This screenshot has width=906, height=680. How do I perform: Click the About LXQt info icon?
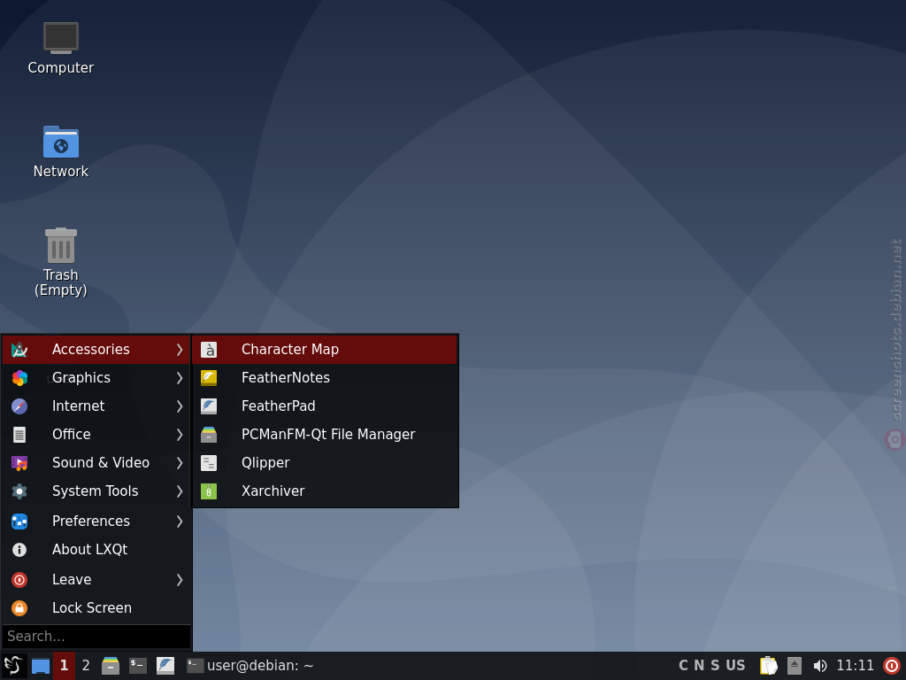pyautogui.click(x=19, y=549)
